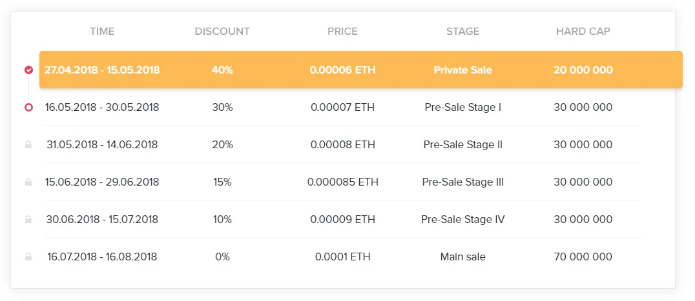Click the 0.000085 ETH price
The image size is (695, 301).
point(342,182)
